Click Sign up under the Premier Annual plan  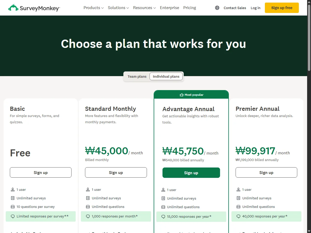click(266, 172)
